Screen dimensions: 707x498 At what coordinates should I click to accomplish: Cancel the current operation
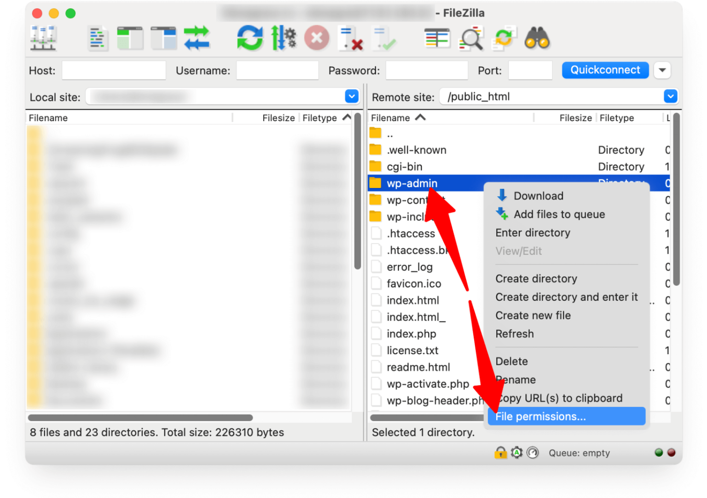[317, 38]
